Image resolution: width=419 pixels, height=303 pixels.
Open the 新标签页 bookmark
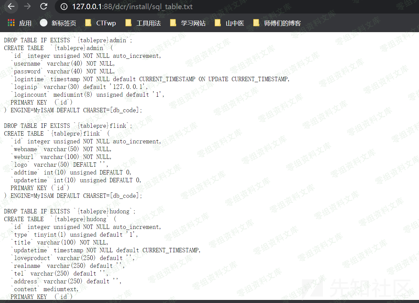click(x=58, y=23)
